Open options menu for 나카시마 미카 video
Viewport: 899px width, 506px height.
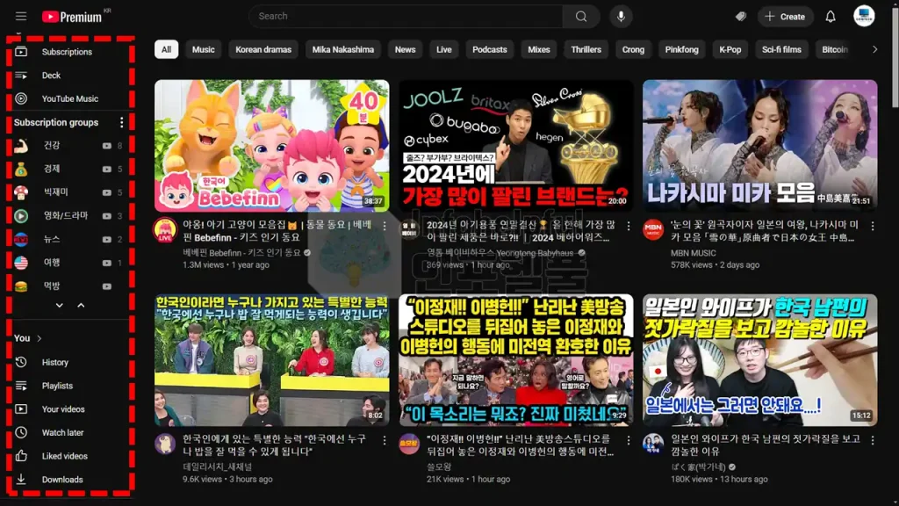[x=873, y=226]
